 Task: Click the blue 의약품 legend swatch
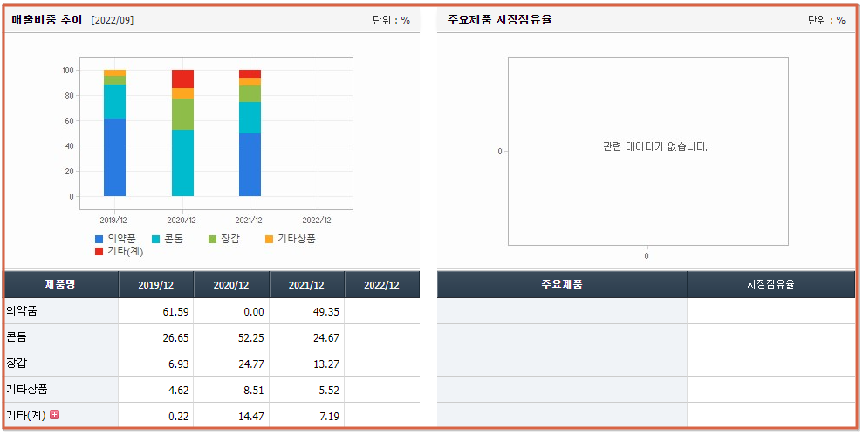(99, 239)
